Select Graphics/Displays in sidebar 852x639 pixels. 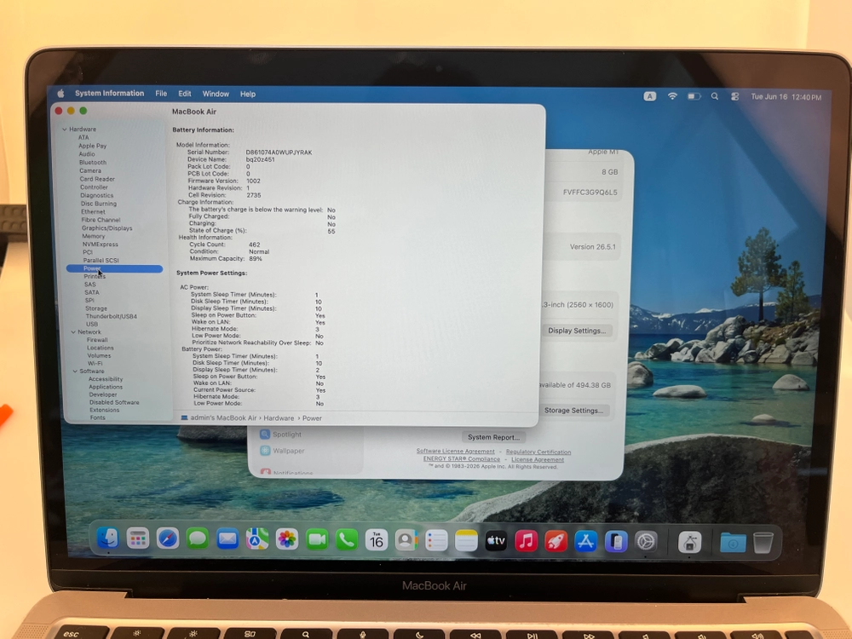click(x=107, y=228)
